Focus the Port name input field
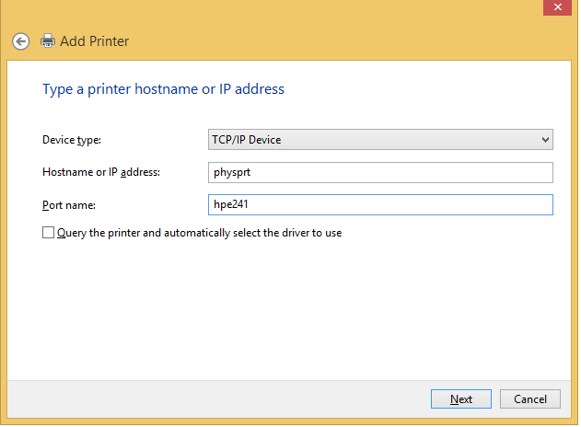 pyautogui.click(x=414, y=204)
